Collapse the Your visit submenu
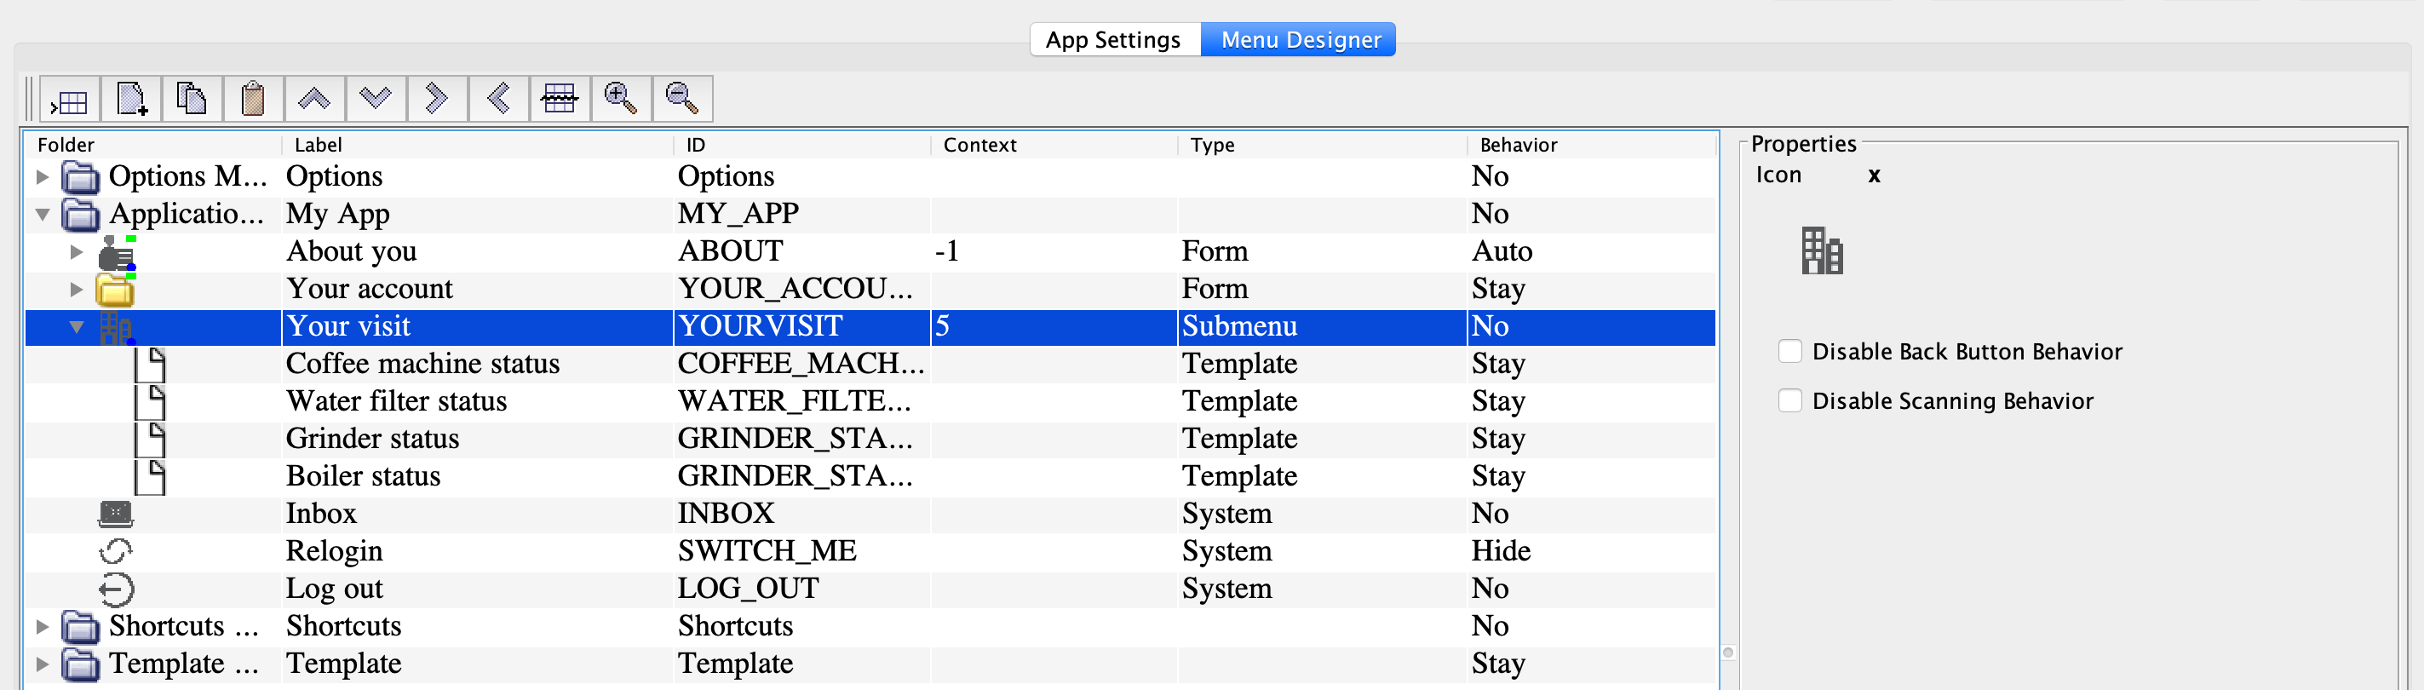The width and height of the screenshot is (2424, 690). 76,326
